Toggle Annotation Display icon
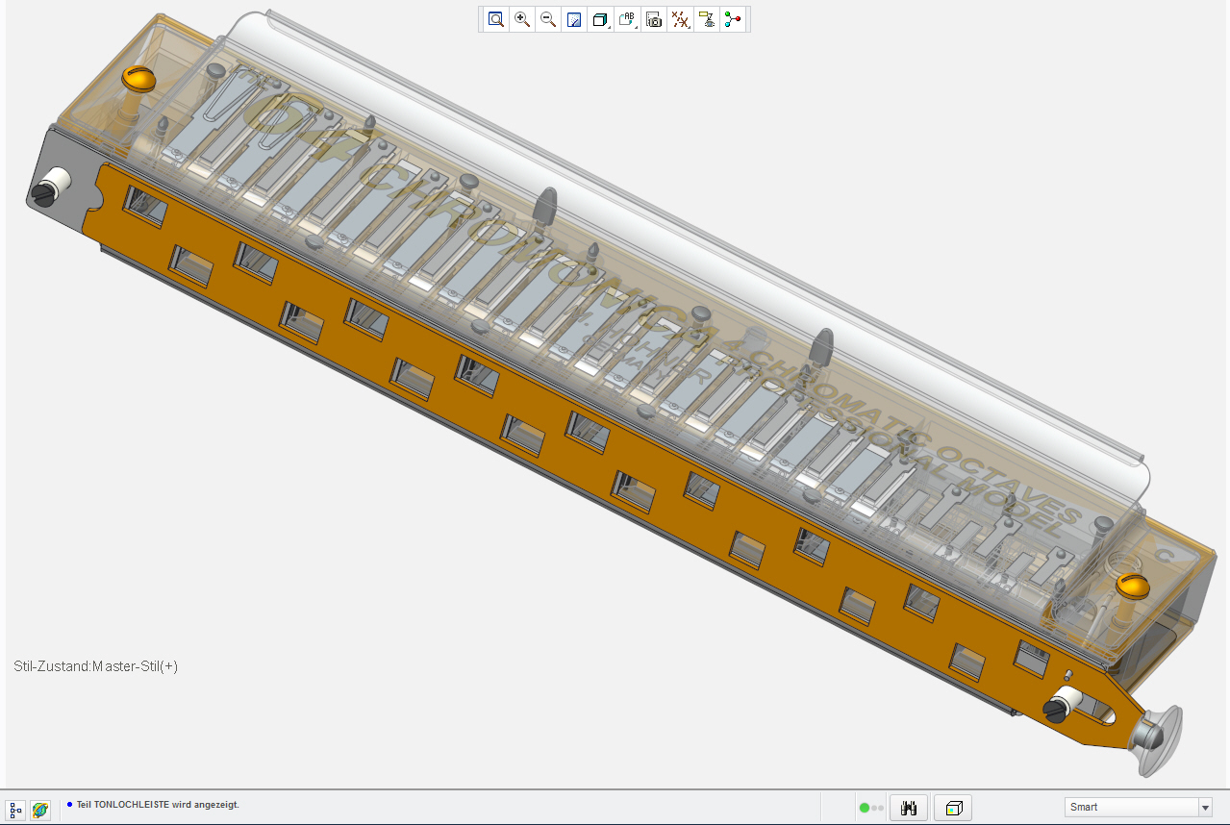 (707, 19)
